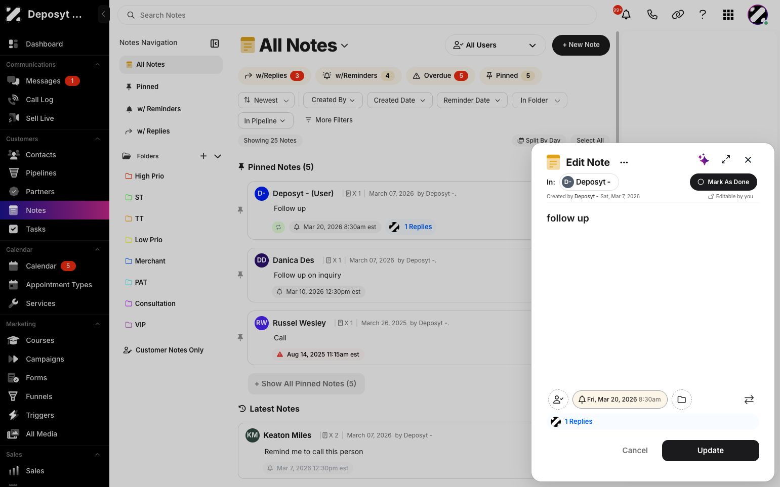Click the folder icon in Edit Note
780x487 pixels.
(x=682, y=400)
